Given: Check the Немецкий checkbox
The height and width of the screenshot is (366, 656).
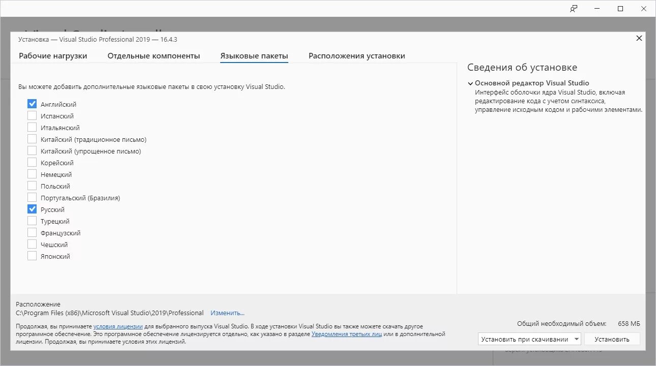Looking at the screenshot, I should pos(32,174).
